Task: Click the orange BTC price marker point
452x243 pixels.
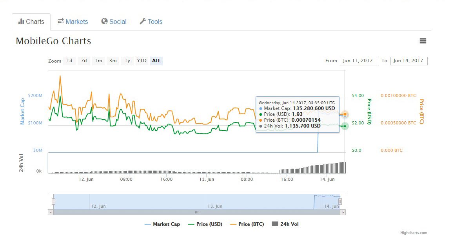Action: (345, 114)
